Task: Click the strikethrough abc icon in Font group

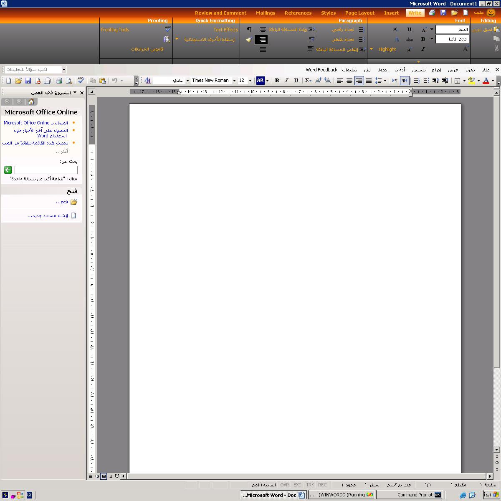Action: pos(410,39)
